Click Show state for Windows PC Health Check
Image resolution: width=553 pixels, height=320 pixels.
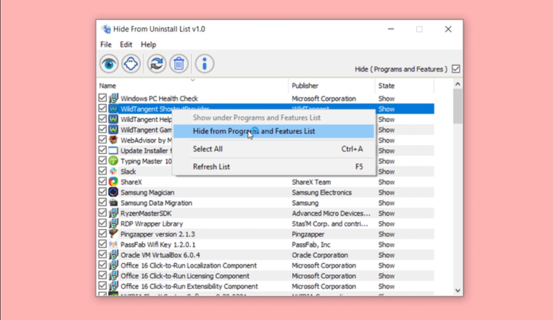[386, 98]
